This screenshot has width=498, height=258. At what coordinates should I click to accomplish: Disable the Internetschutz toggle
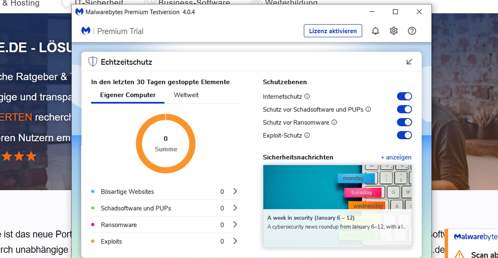404,96
